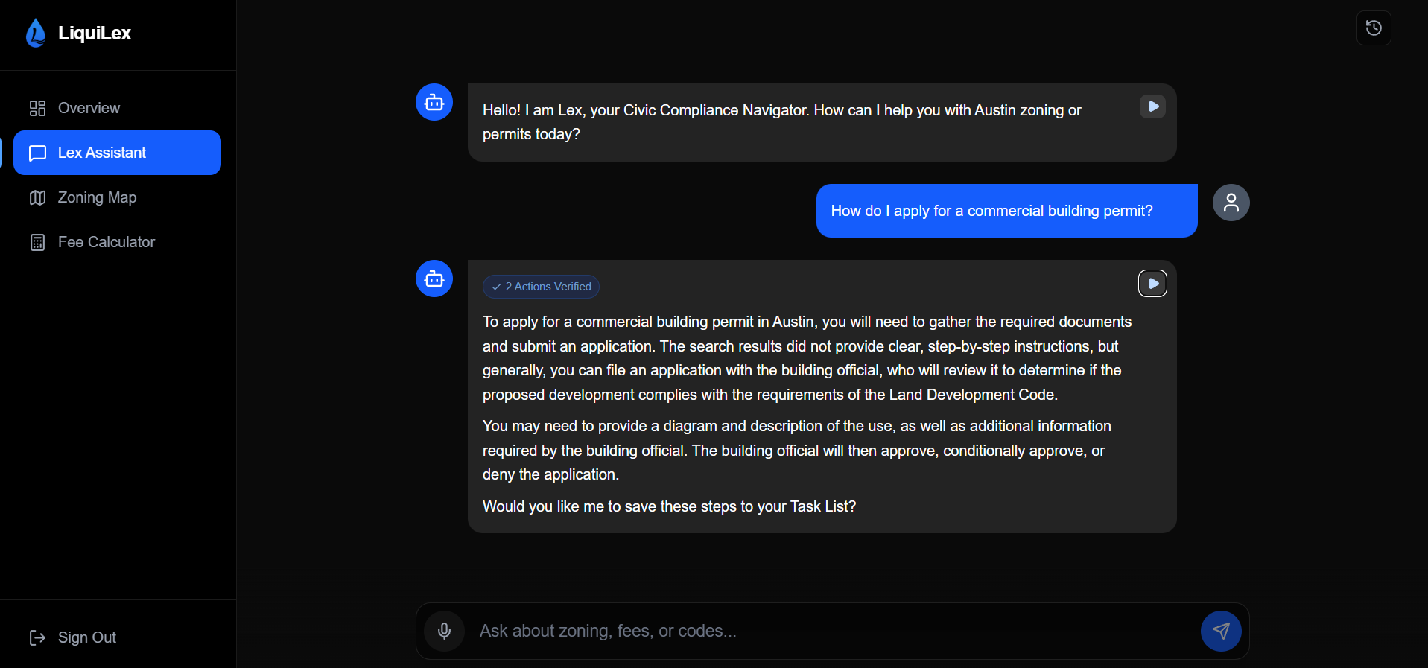Image resolution: width=1428 pixels, height=668 pixels.
Task: Open the chat history icon
Action: pos(1374,28)
